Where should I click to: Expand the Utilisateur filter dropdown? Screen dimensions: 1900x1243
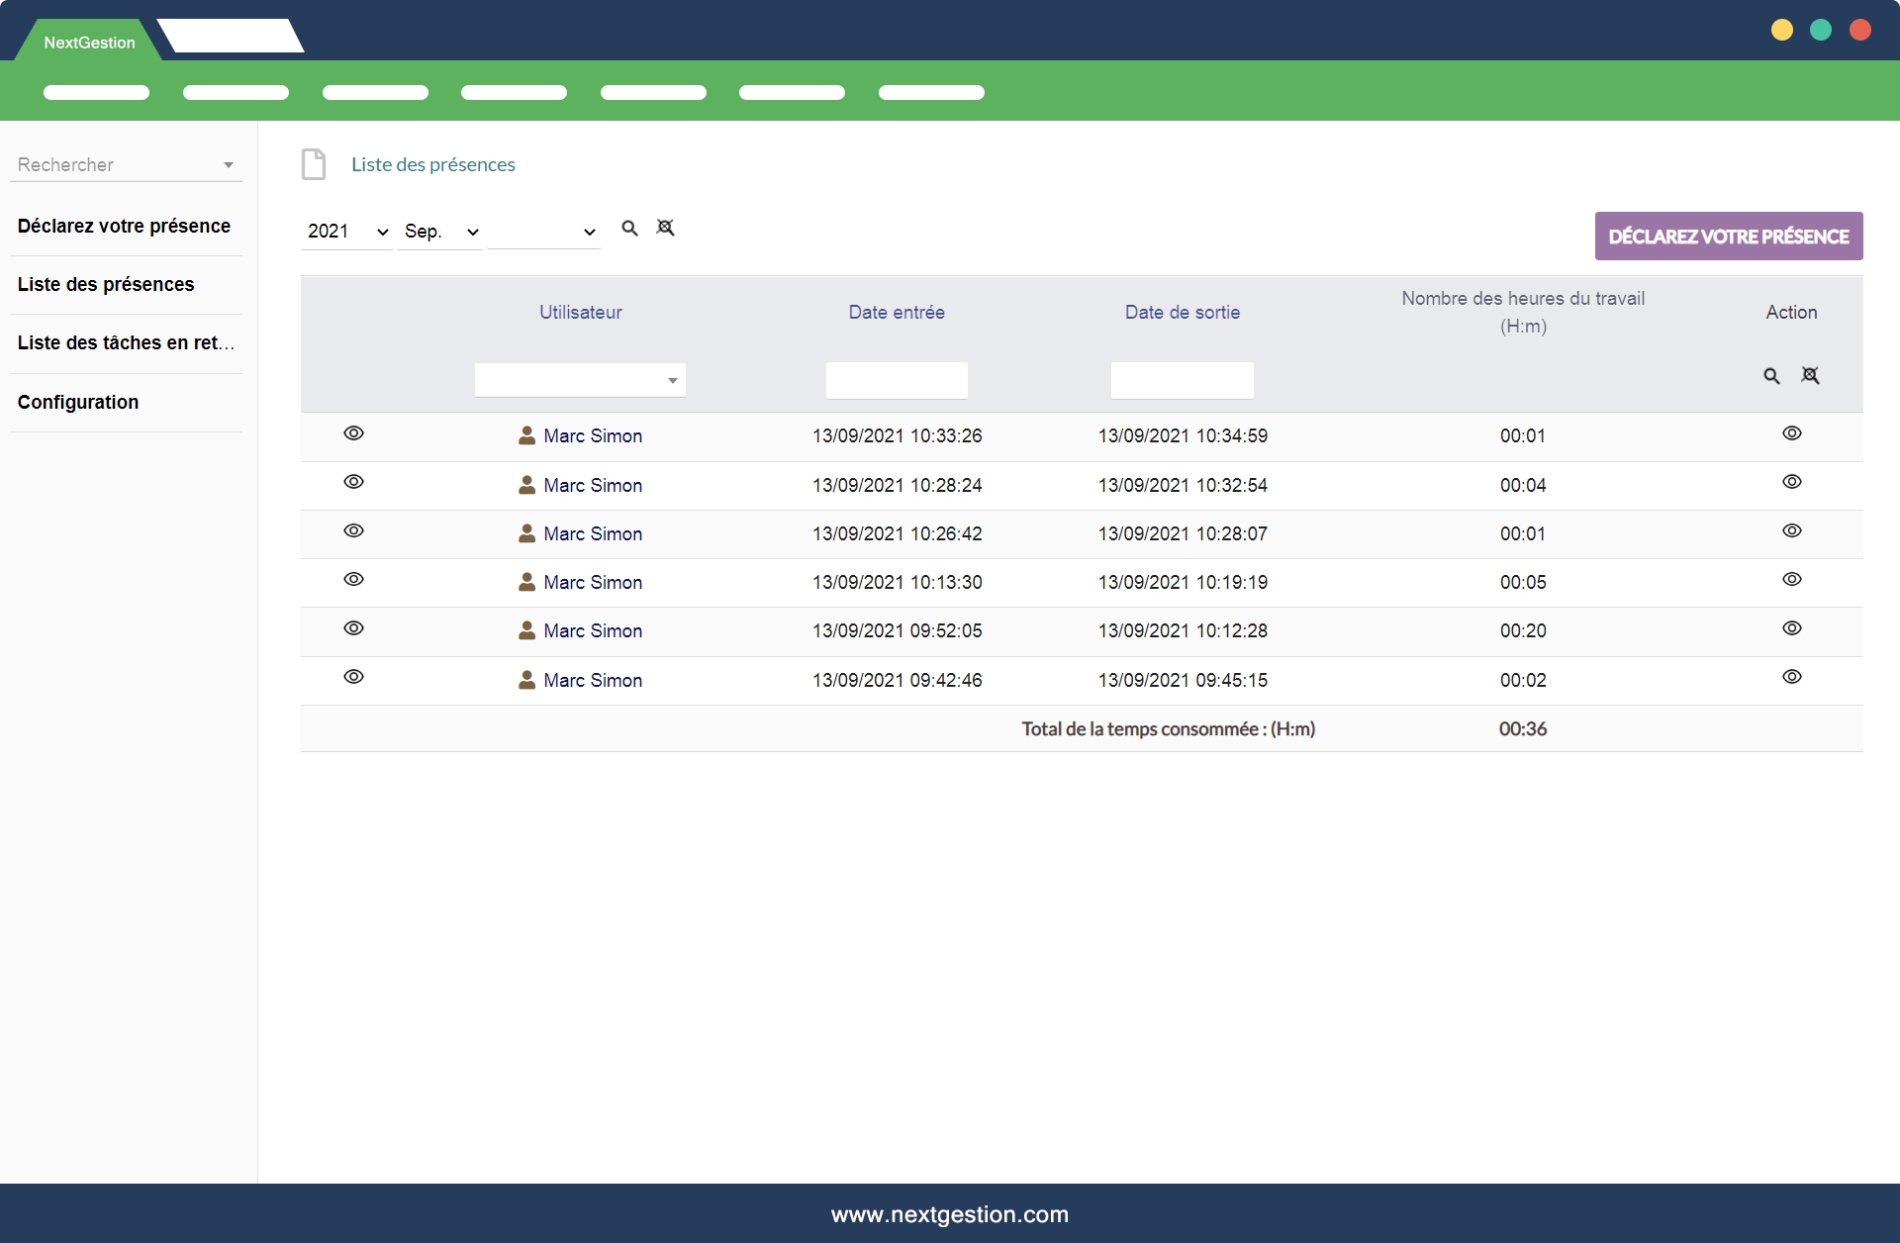pyautogui.click(x=580, y=380)
